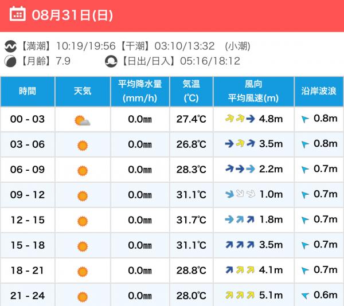This screenshot has width=344, height=306.
Task: Click the sunny icon in 21 - 24 row
Action: tap(83, 297)
